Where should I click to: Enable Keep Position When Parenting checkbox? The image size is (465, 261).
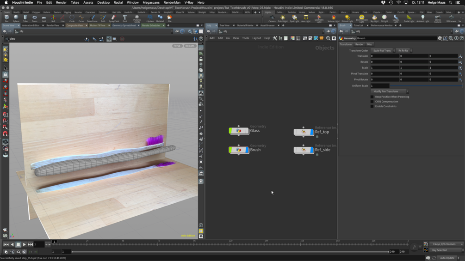372,97
